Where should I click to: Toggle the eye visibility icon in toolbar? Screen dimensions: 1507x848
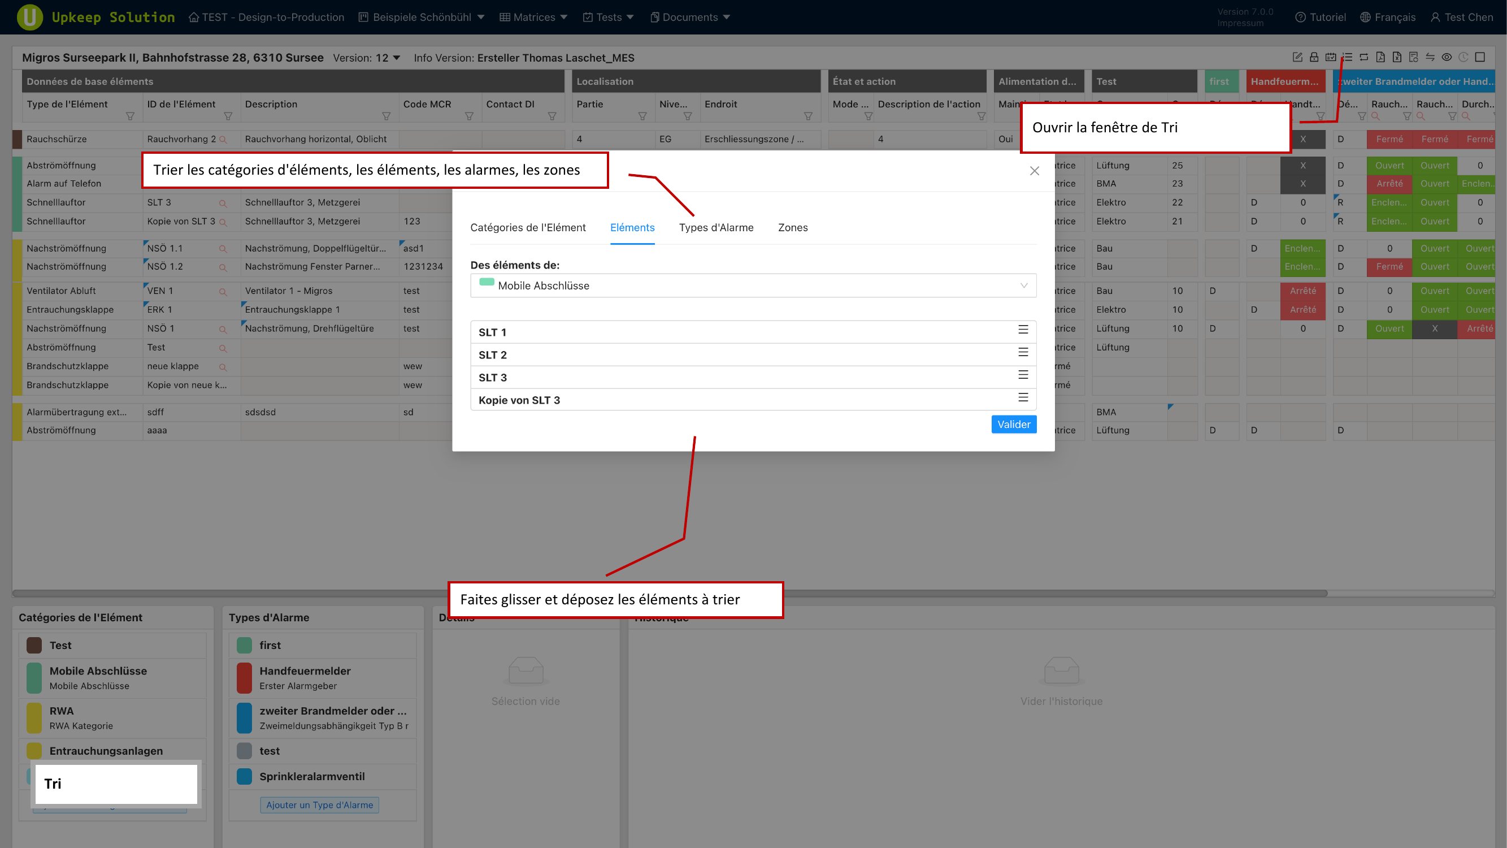tap(1447, 57)
